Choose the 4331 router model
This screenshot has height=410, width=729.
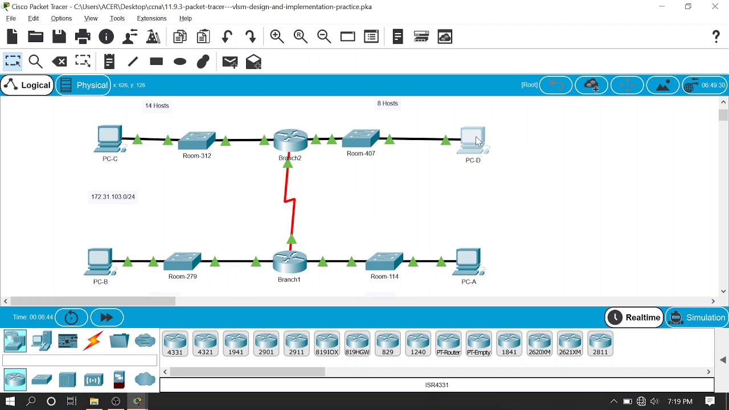click(175, 344)
